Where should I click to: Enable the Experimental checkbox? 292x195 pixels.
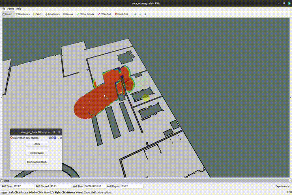click(x=275, y=186)
